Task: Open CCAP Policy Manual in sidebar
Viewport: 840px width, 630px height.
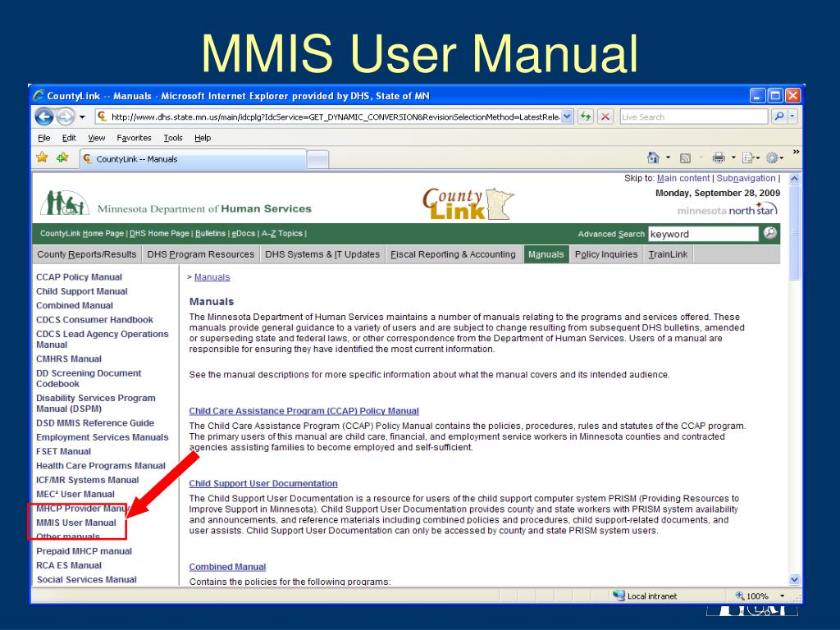Action: [x=79, y=277]
